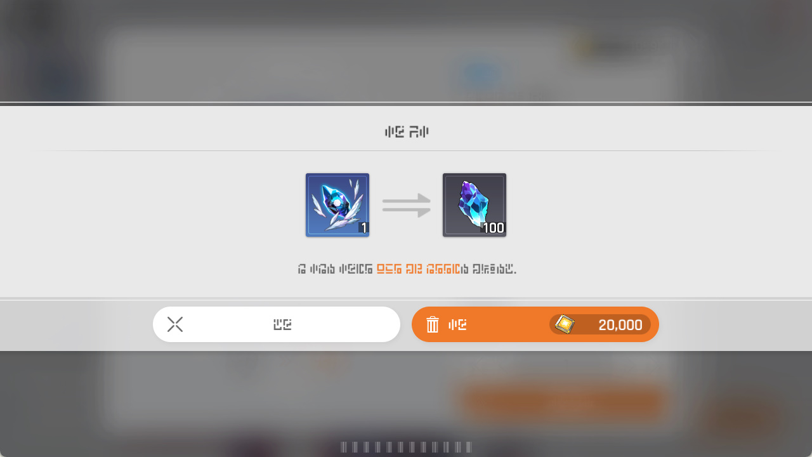Click the 20,000 credit cost pill

coord(600,324)
